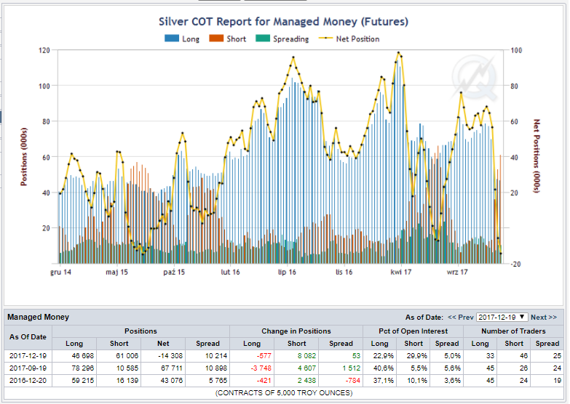Click the Net Positions (000s) right axis title

[537, 156]
